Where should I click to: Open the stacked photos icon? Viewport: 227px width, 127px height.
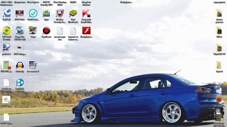tap(33, 65)
